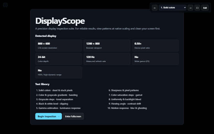Select '3. Grayscale steps · tonal separation'
Image resolution: width=214 pixels, height=134 pixels.
pos(55,99)
